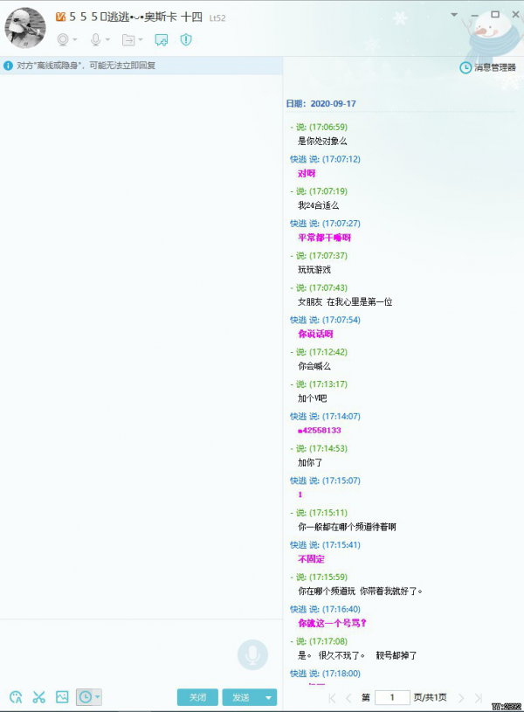Image resolution: width=524 pixels, height=712 pixels.
Task: Open the window menu arrow in title bar
Action: pos(454,15)
